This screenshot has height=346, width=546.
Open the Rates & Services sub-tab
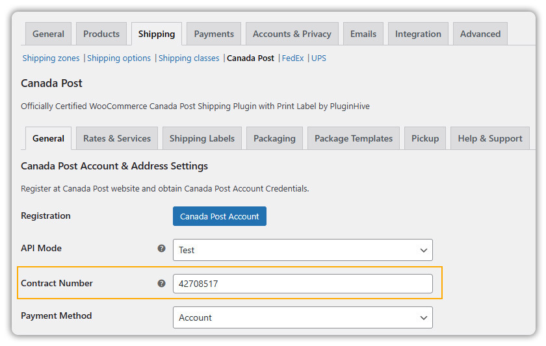[x=117, y=138]
